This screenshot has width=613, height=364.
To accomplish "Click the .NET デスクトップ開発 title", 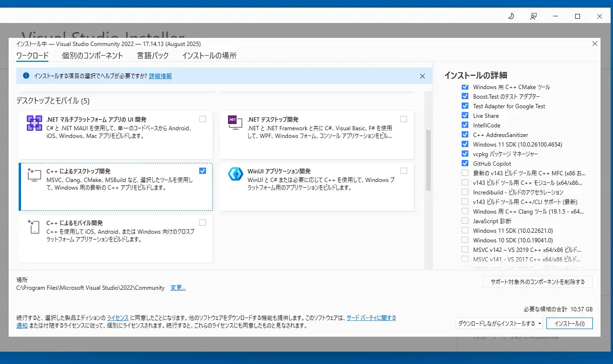I will tap(273, 119).
